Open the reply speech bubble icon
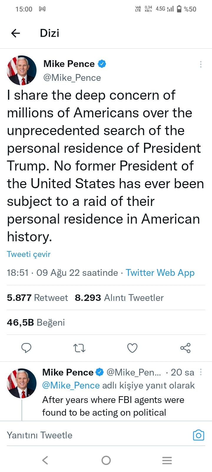This screenshot has height=472, width=212. click(x=26, y=348)
